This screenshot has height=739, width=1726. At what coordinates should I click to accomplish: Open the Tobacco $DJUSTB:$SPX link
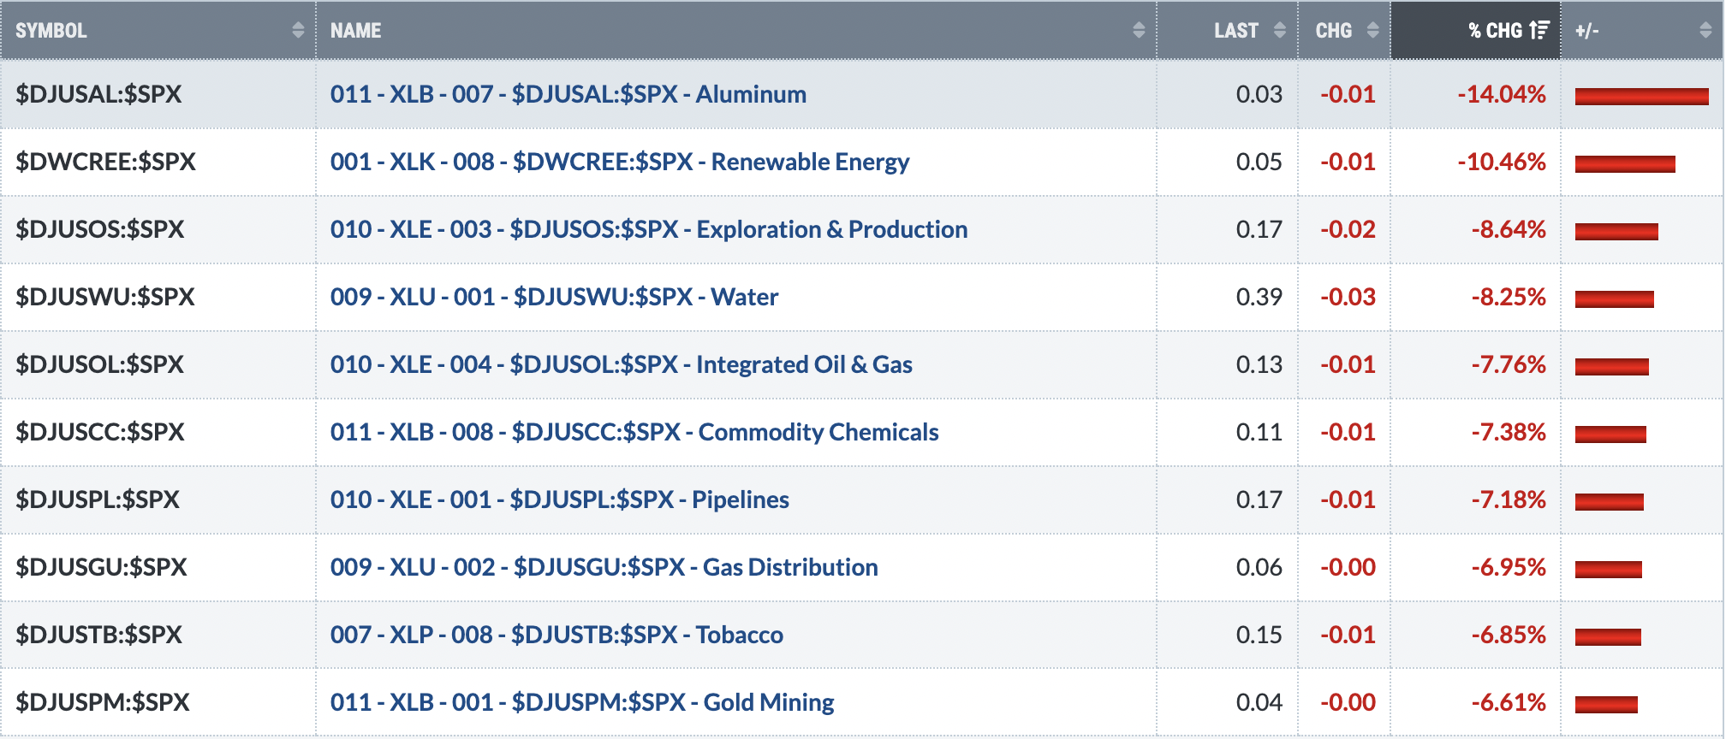[x=556, y=635]
